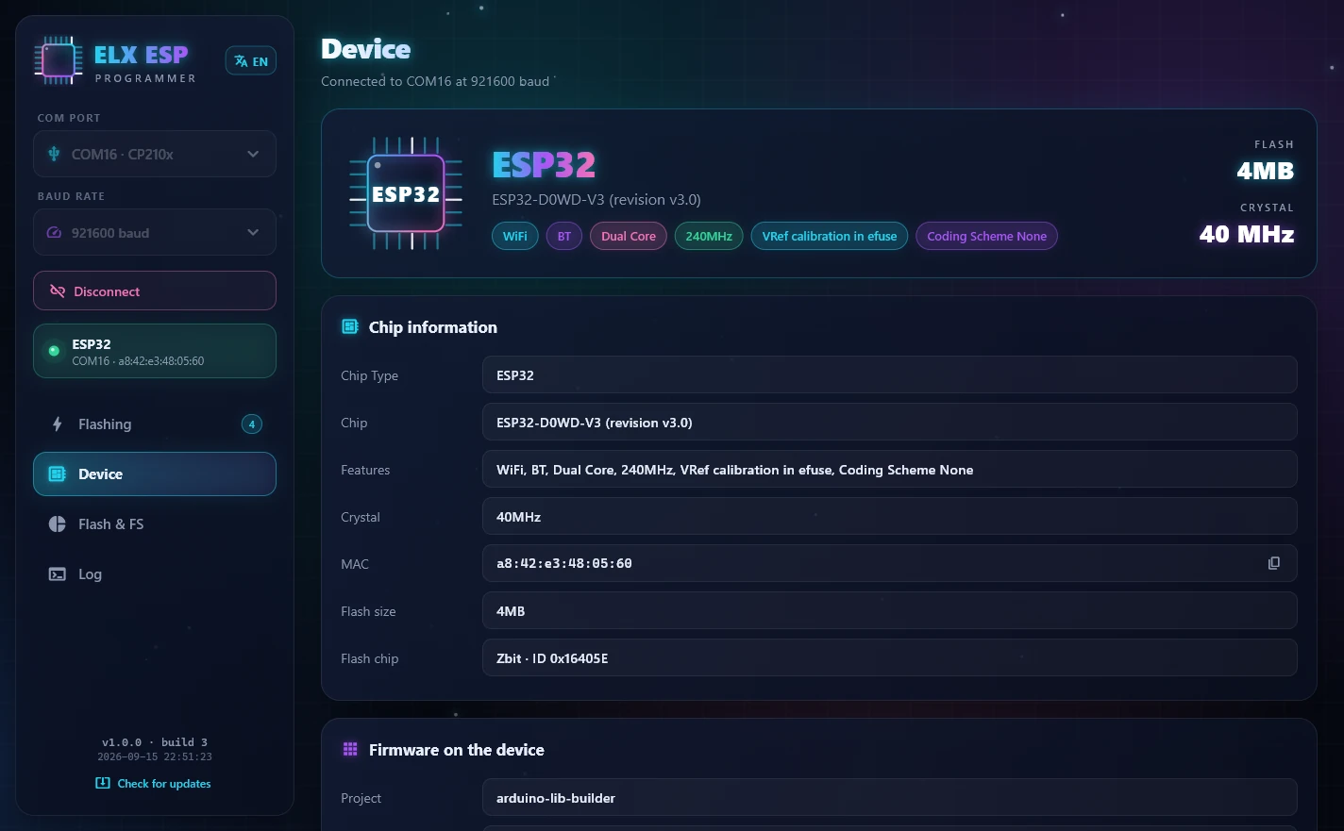Screen dimensions: 1344x831
Task: Click the v1.0.0 · build 3 version text
Action: click(x=155, y=742)
